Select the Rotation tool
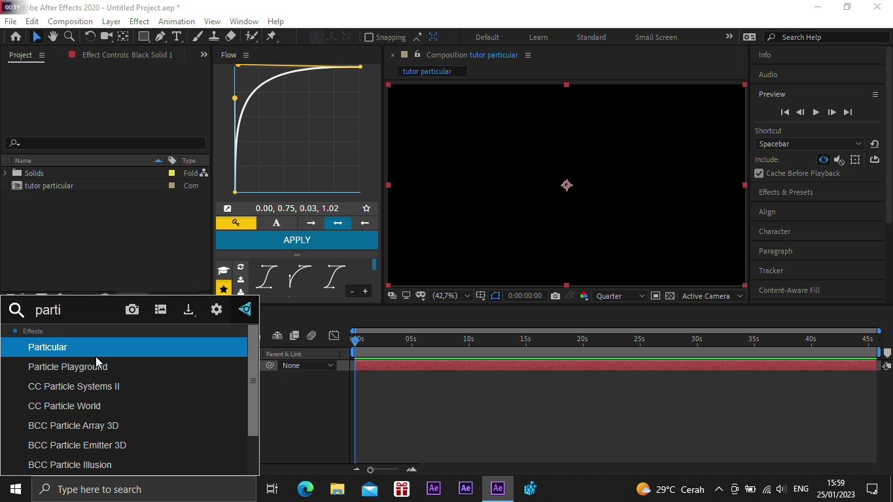 [90, 37]
